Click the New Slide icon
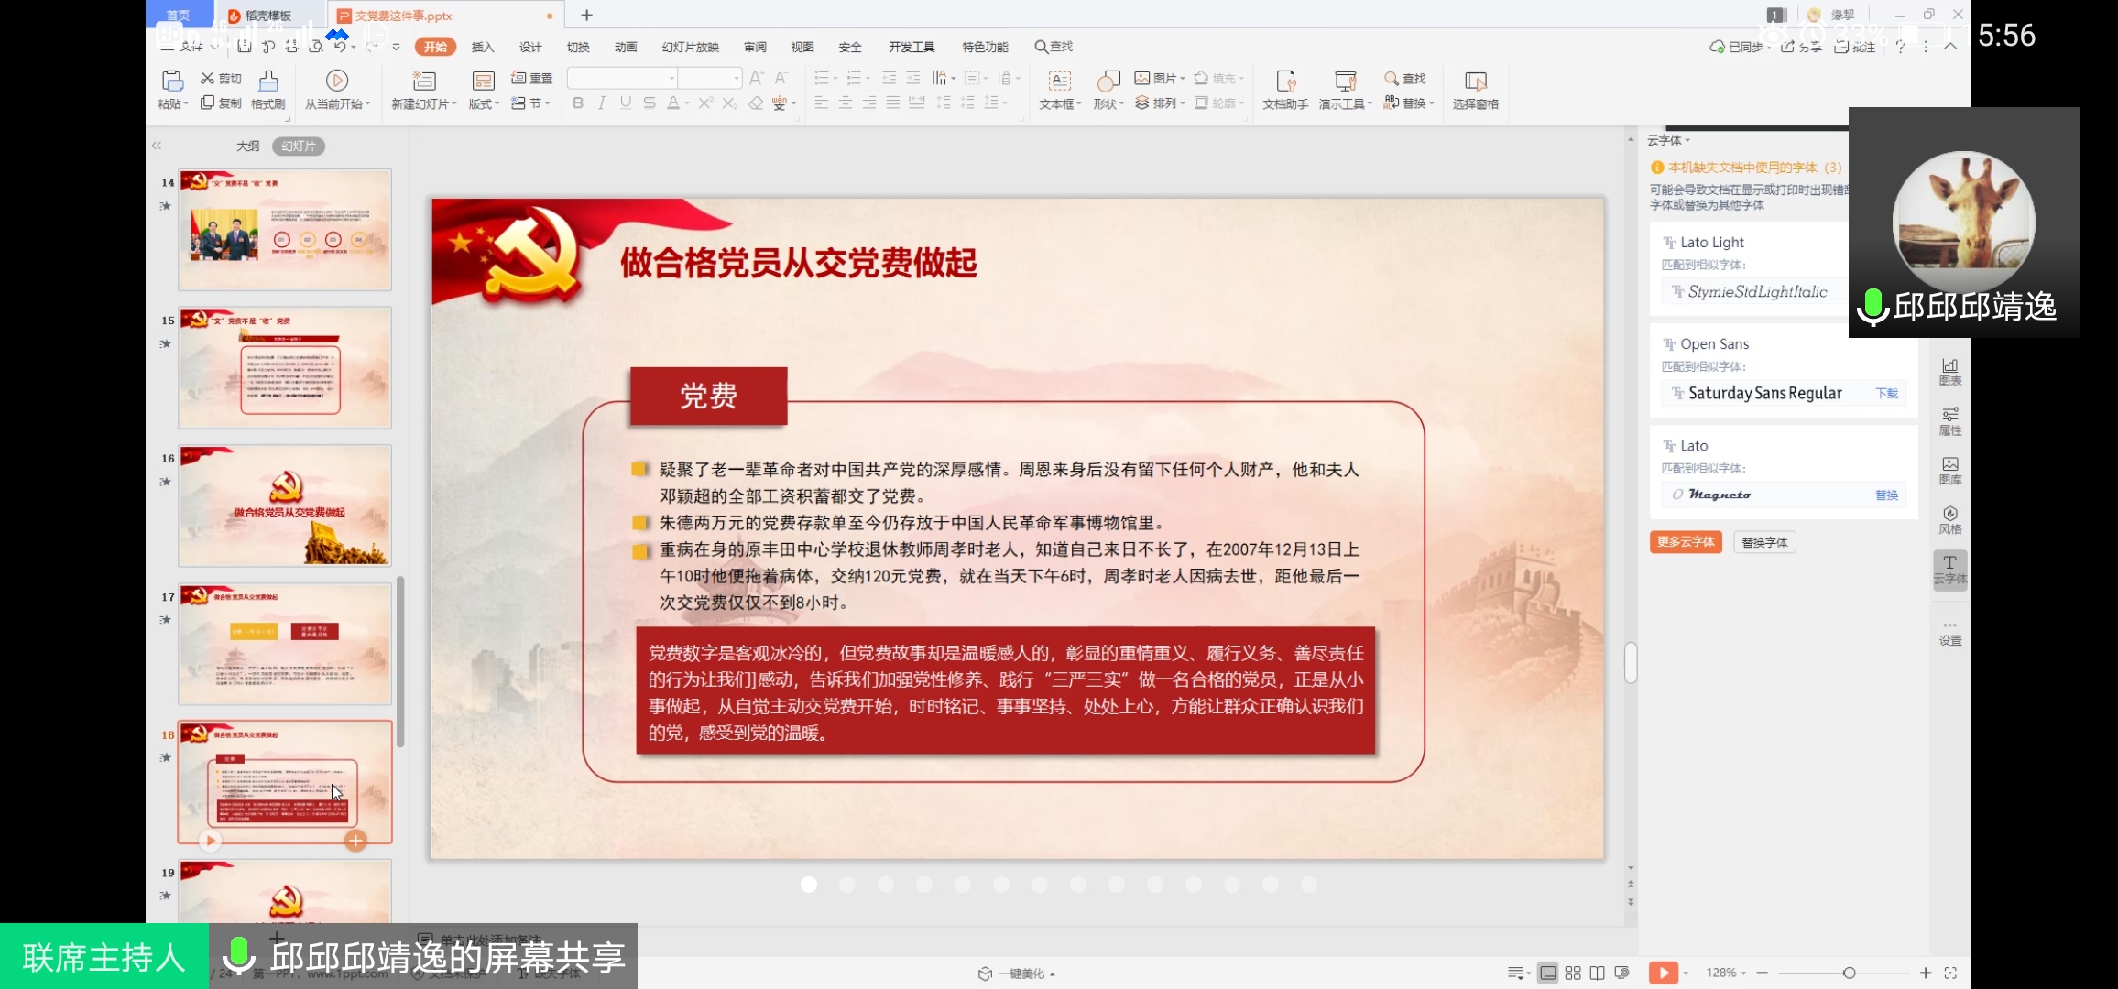This screenshot has width=2118, height=989. (423, 81)
